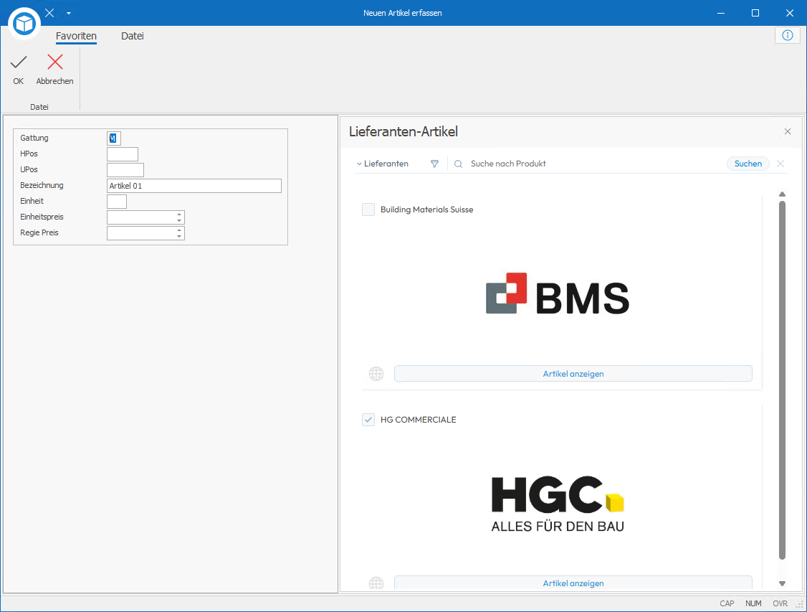
Task: Click the red Abbrechen cross icon
Action: click(55, 62)
